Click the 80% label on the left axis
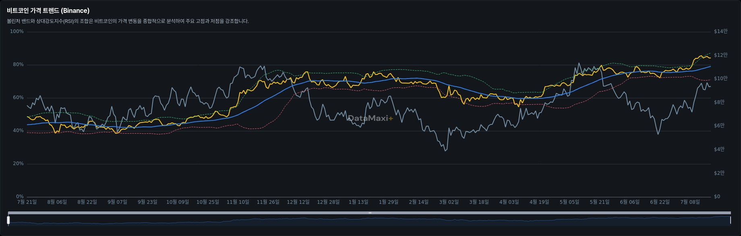Screen dimensions: 741x236 coord(18,64)
